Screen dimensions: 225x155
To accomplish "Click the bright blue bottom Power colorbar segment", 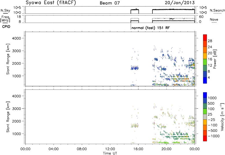I will coord(205,80).
